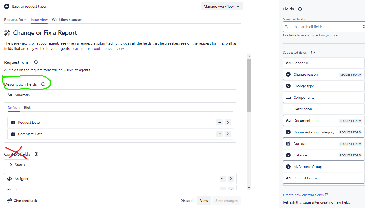Select the Risk tab under Description fields

[x=27, y=108]
